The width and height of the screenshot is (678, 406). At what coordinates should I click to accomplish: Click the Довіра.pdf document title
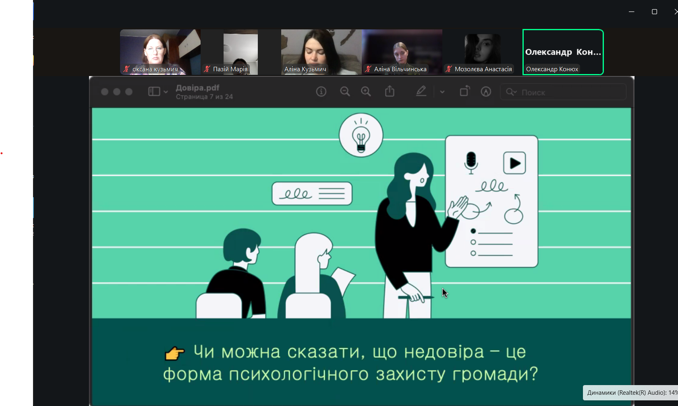[197, 88]
